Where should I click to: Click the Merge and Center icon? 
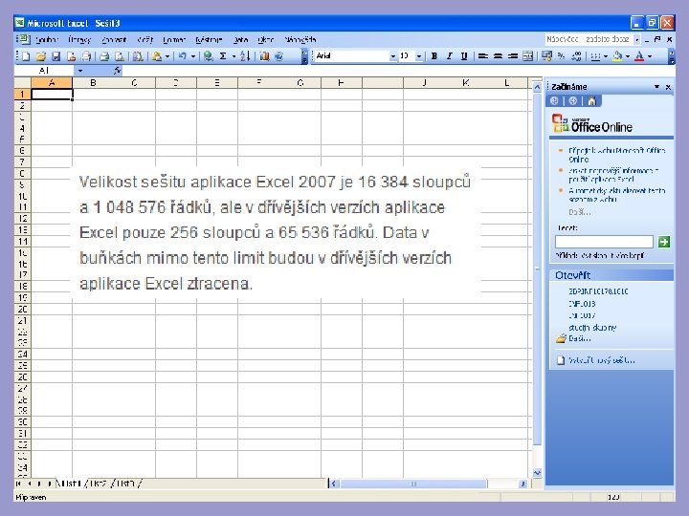[527, 56]
